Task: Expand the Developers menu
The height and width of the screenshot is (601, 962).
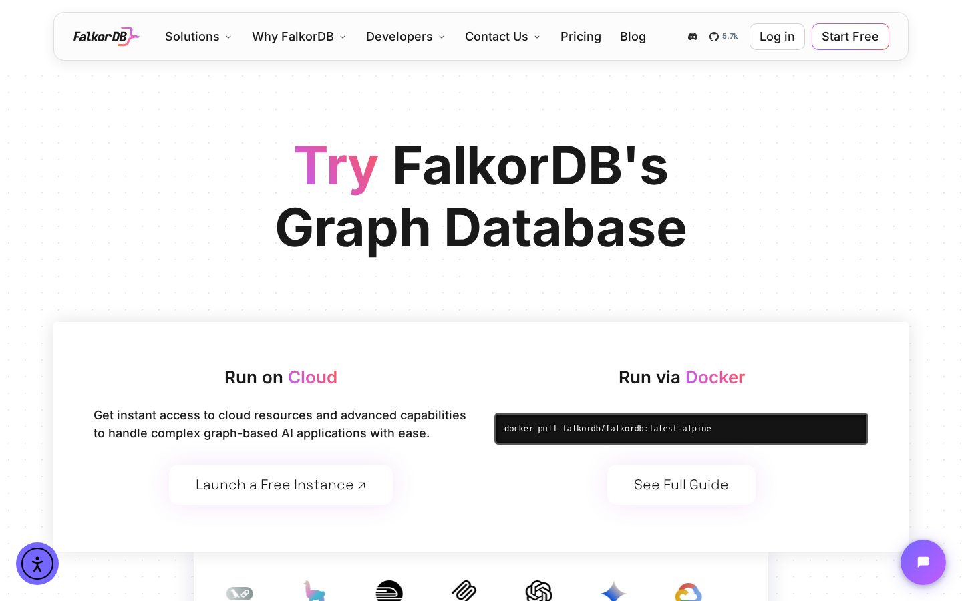Action: click(405, 37)
